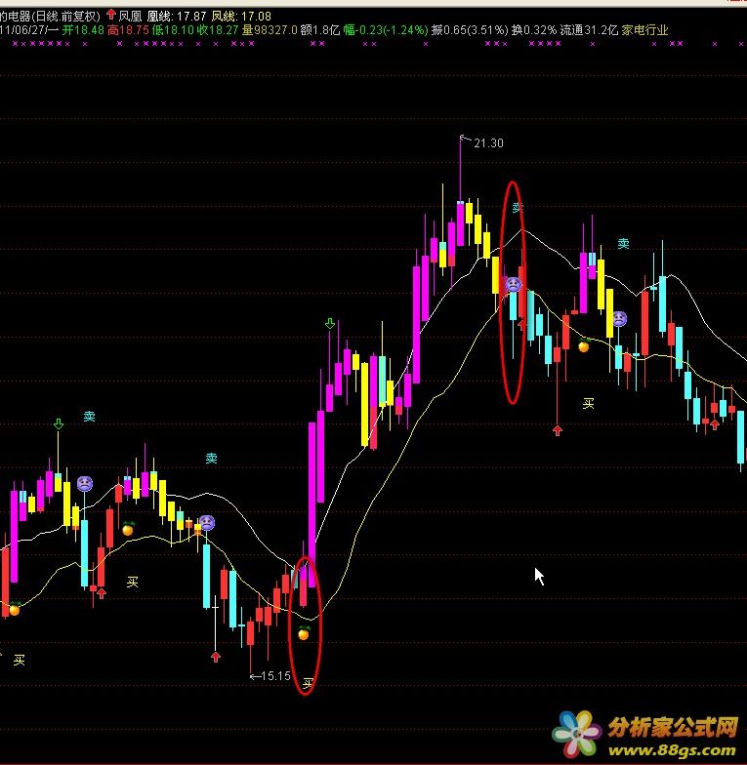Image resolution: width=747 pixels, height=765 pixels.
Task: Click the rightmost 卖 sell label
Action: pyautogui.click(x=623, y=244)
